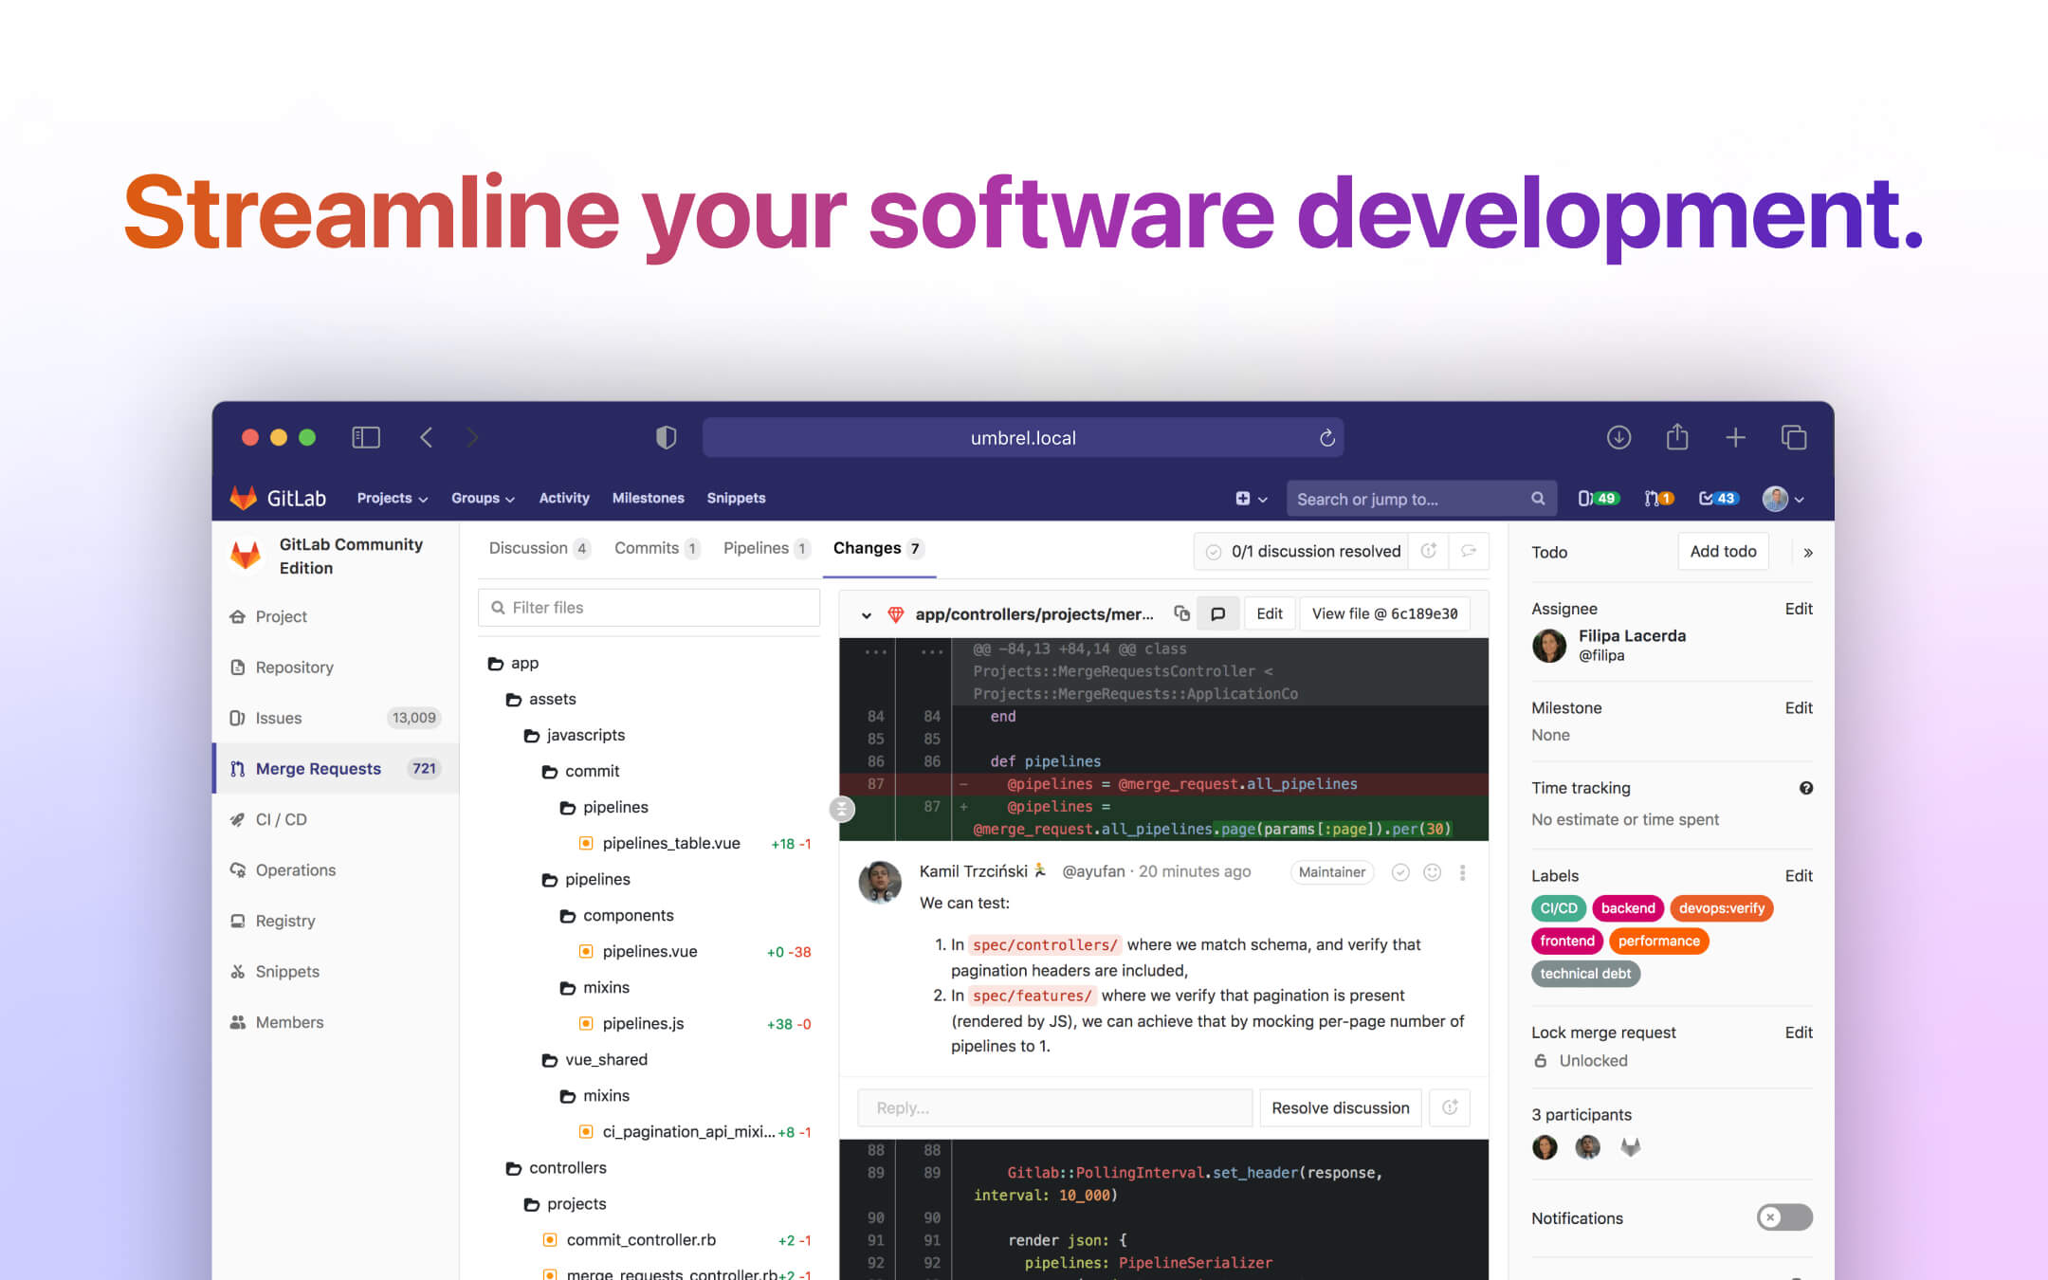This screenshot has height=1280, width=2048.
Task: Select CI / CD in the sidebar
Action: point(280,819)
